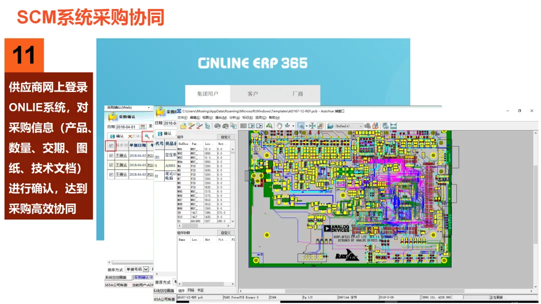Click the RefDes column header in component list
Screen dimensions: 541x304
pos(183,143)
